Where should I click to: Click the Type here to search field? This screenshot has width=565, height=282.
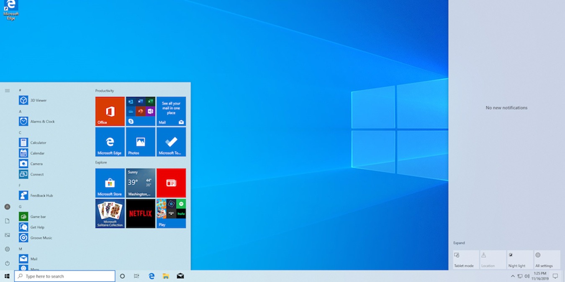[x=65, y=276]
